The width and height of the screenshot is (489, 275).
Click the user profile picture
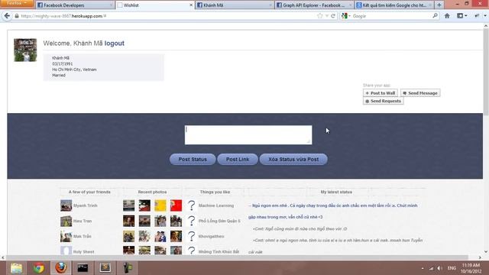click(25, 50)
